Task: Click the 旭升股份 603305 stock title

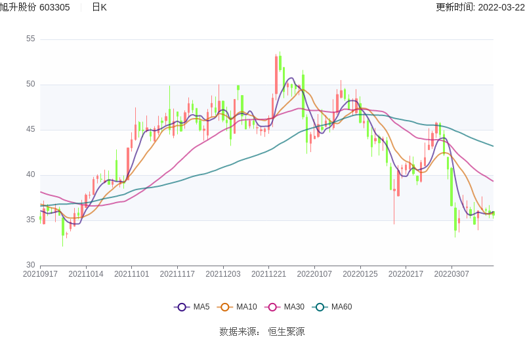Action: [x=35, y=7]
